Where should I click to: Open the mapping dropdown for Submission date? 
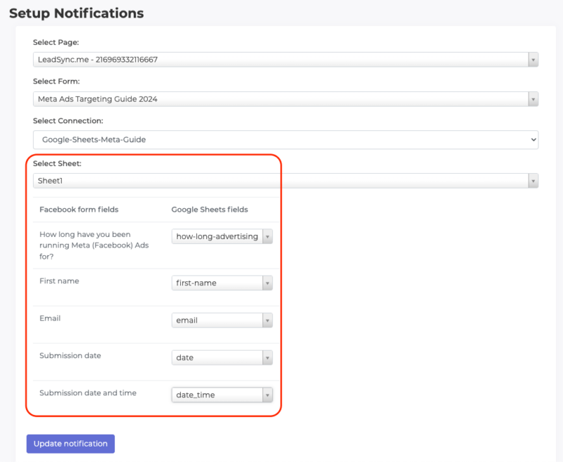pos(222,357)
